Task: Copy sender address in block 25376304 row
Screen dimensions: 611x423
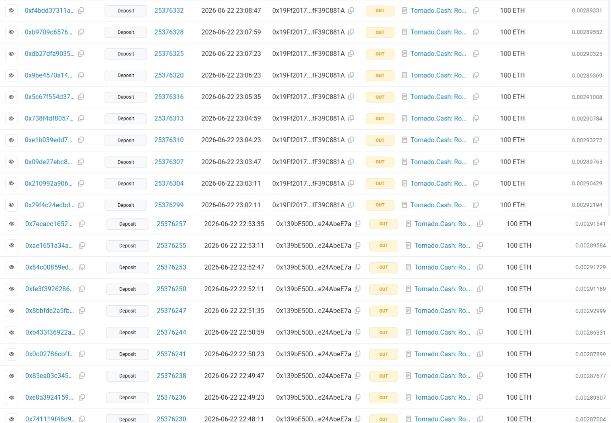Action: 351,184
